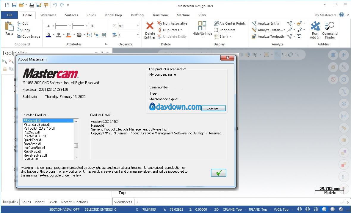Click the Analyze Toolpath command
Screen dimensions: 351x213
268,36
